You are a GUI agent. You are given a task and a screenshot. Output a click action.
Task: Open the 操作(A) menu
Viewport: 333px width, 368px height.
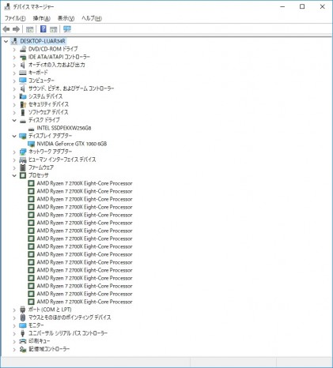pos(41,18)
